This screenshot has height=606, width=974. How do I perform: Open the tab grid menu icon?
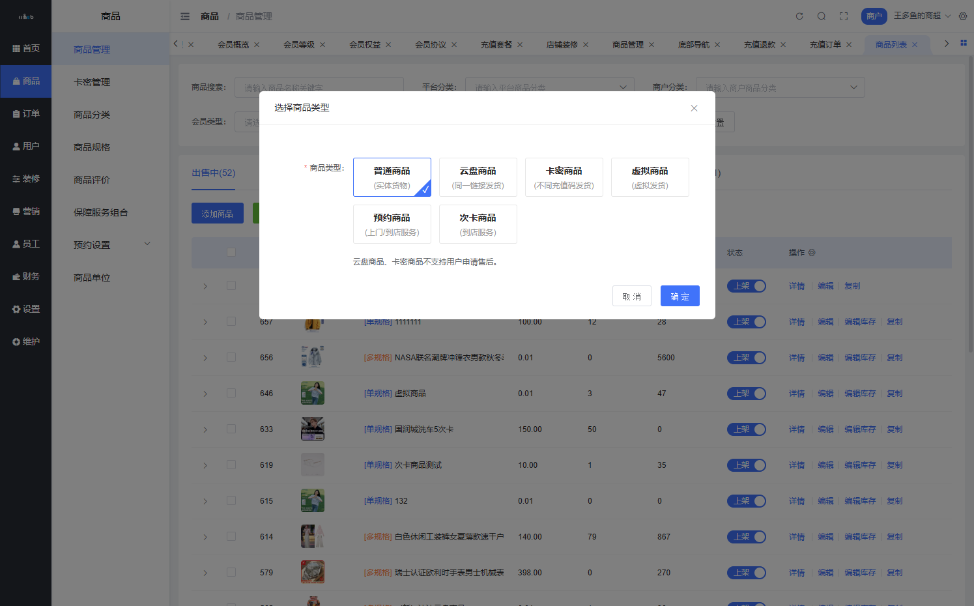[x=964, y=43]
